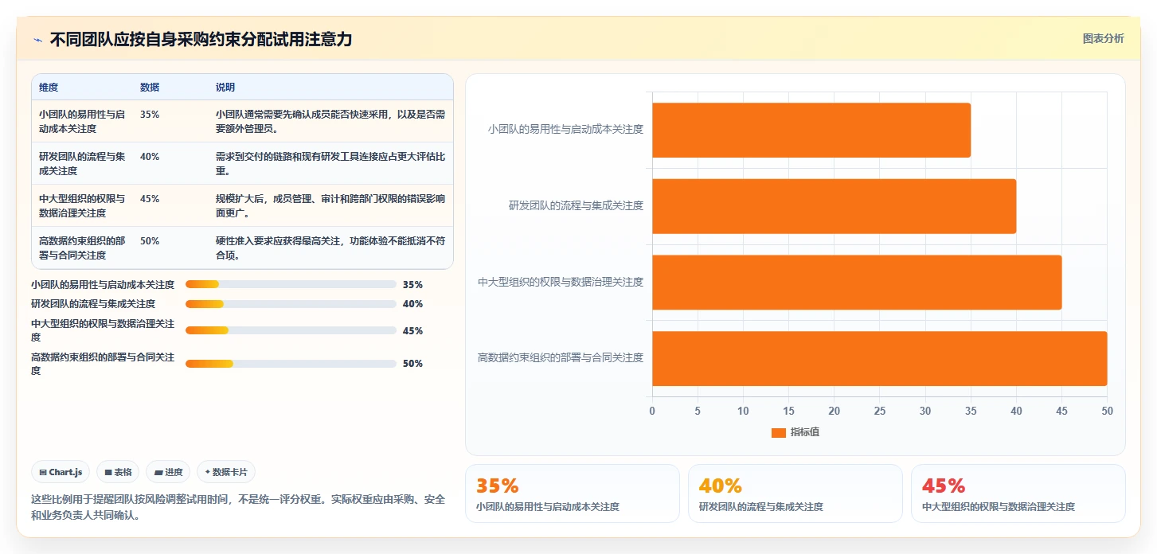The image size is (1157, 554).
Task: Click the table cell 研发团队的流程与集成关注度
Action: coord(82,164)
